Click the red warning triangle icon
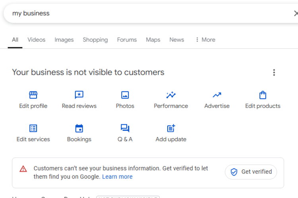The image size is (298, 198). point(23,169)
